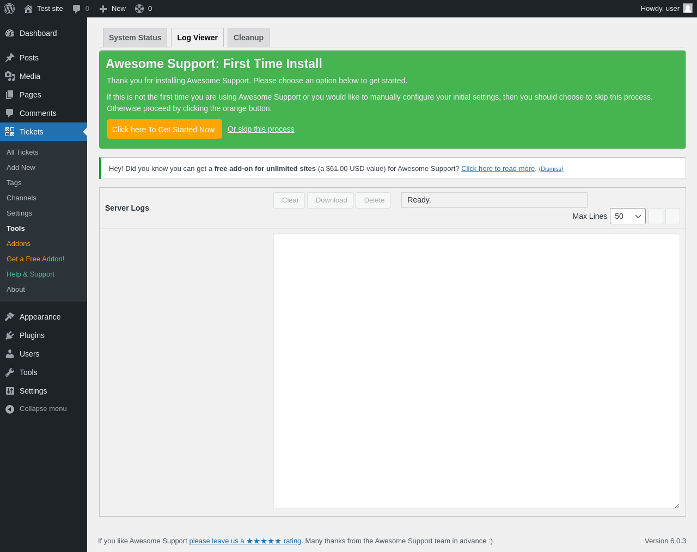Open Help & Support submenu item
This screenshot has width=697, height=552.
[30, 274]
